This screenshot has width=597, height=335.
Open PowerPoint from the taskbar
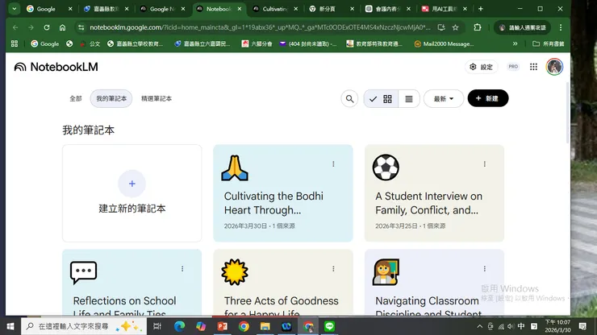point(223,326)
